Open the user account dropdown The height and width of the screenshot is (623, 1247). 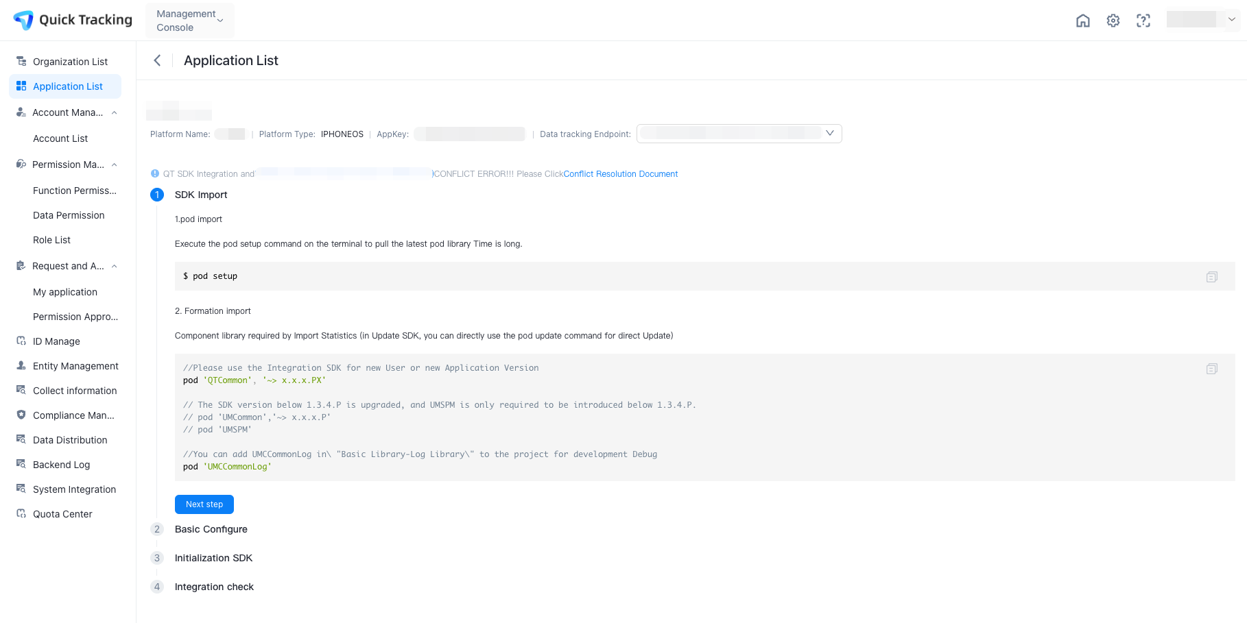pyautogui.click(x=1204, y=19)
